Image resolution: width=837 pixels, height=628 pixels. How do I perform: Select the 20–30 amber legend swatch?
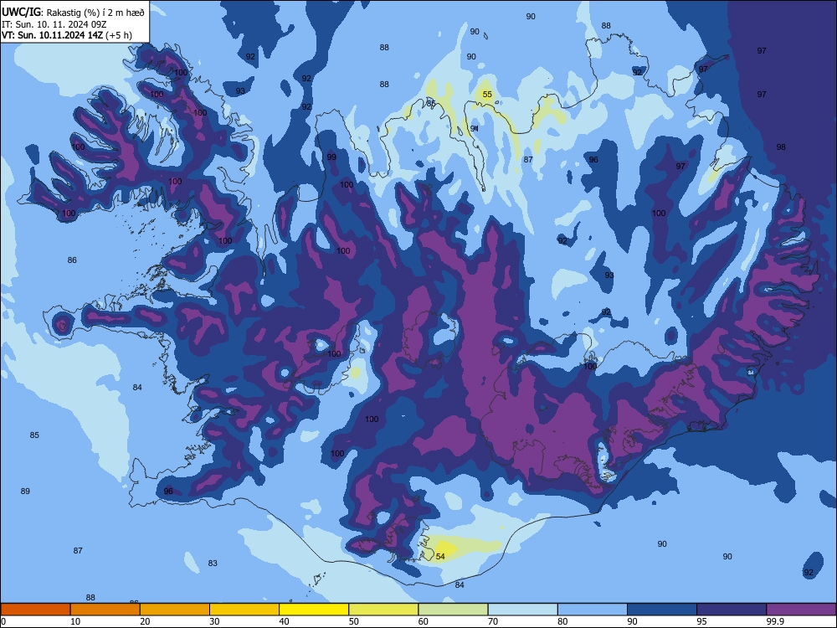pos(175,610)
